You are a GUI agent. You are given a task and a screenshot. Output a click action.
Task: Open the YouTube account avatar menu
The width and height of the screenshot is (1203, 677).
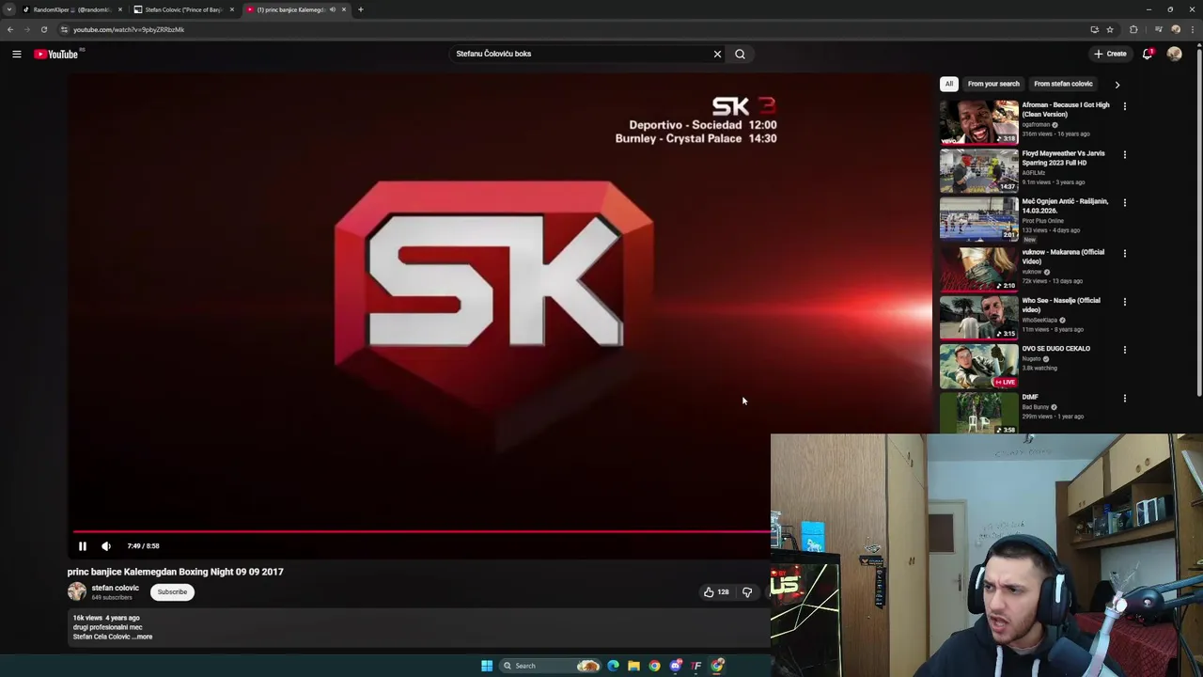pos(1174,54)
